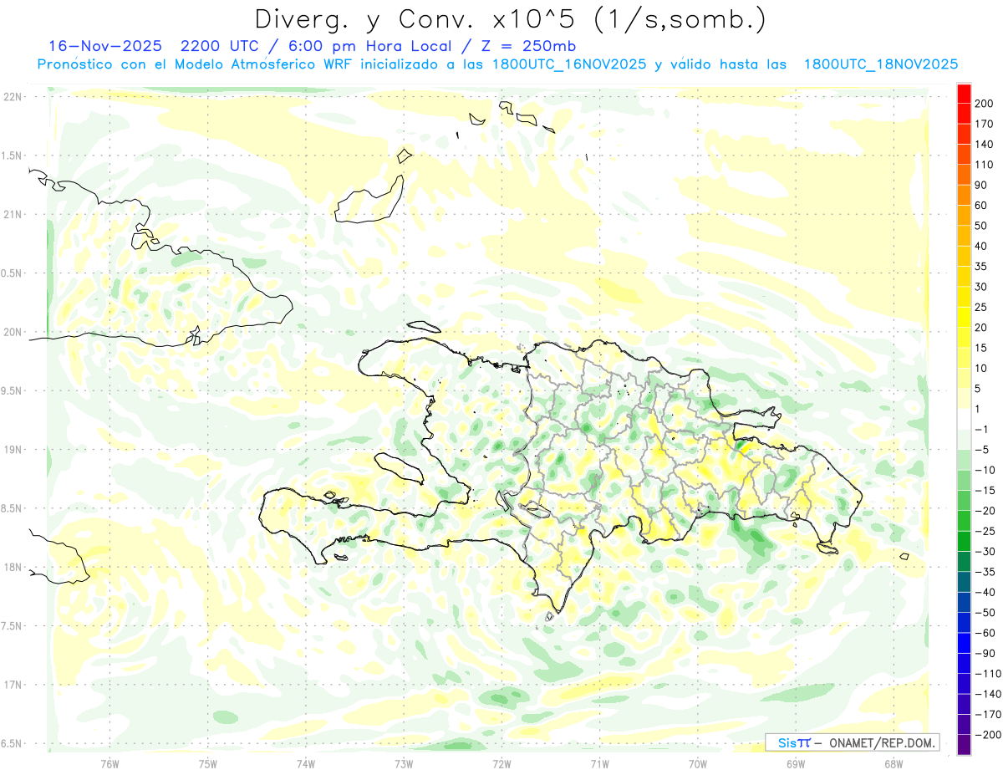This screenshot has width=1003, height=775.
Task: Select the purple bottom segment of color scale
Action: pos(965,745)
